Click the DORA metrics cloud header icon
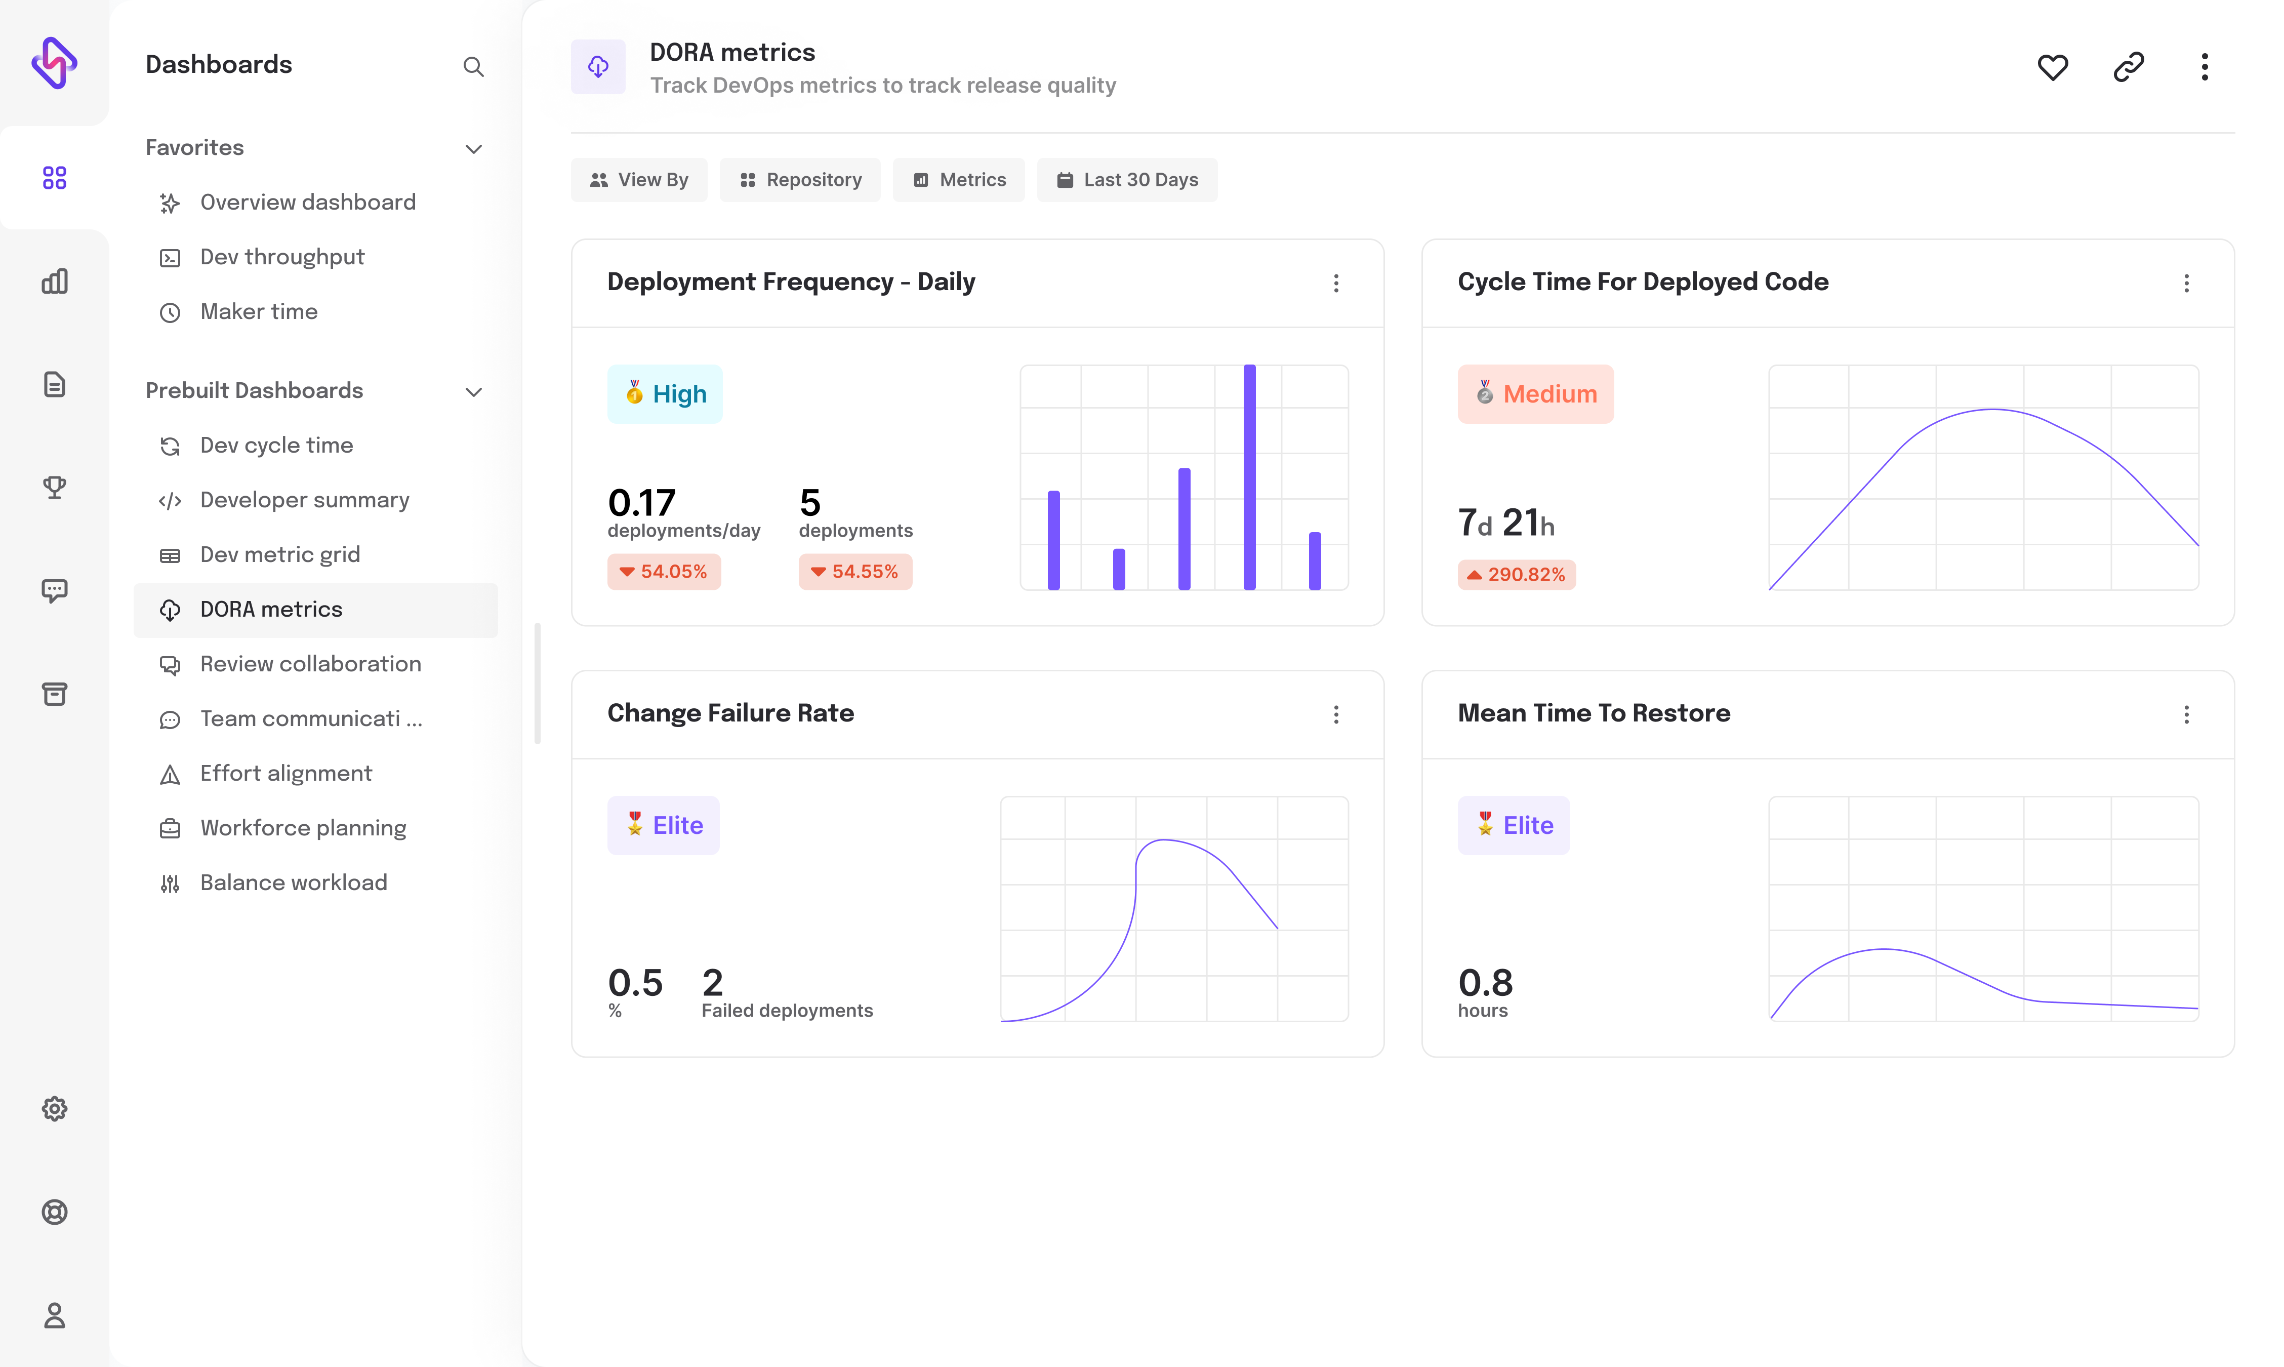 (x=598, y=66)
